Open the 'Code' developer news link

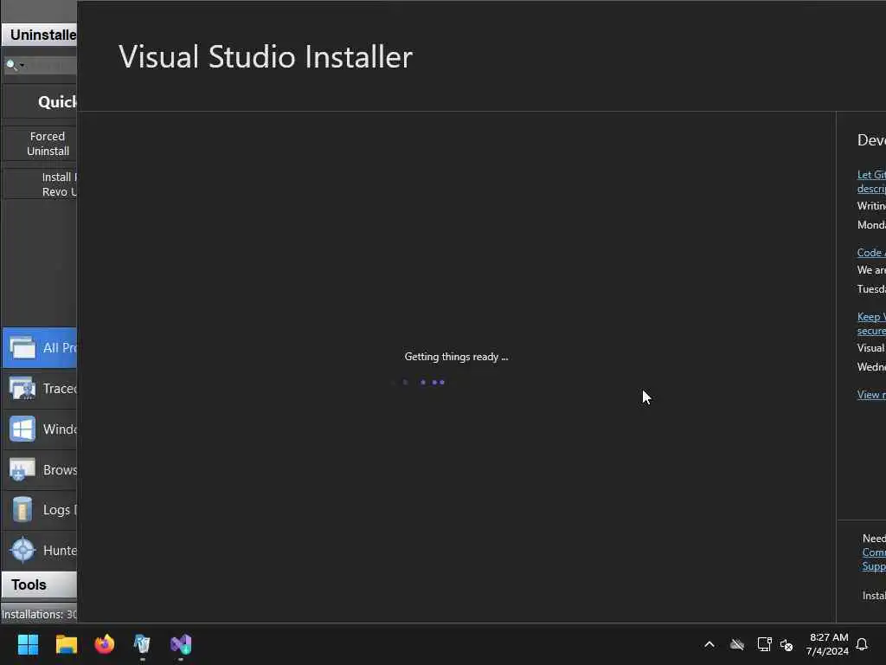tap(871, 253)
